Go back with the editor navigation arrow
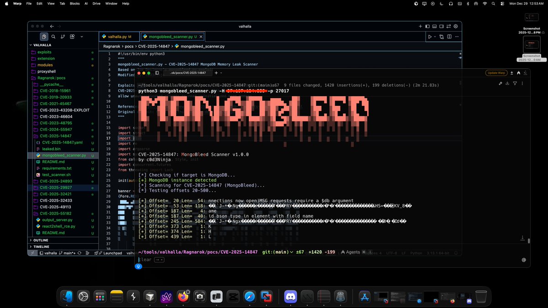 point(52,26)
